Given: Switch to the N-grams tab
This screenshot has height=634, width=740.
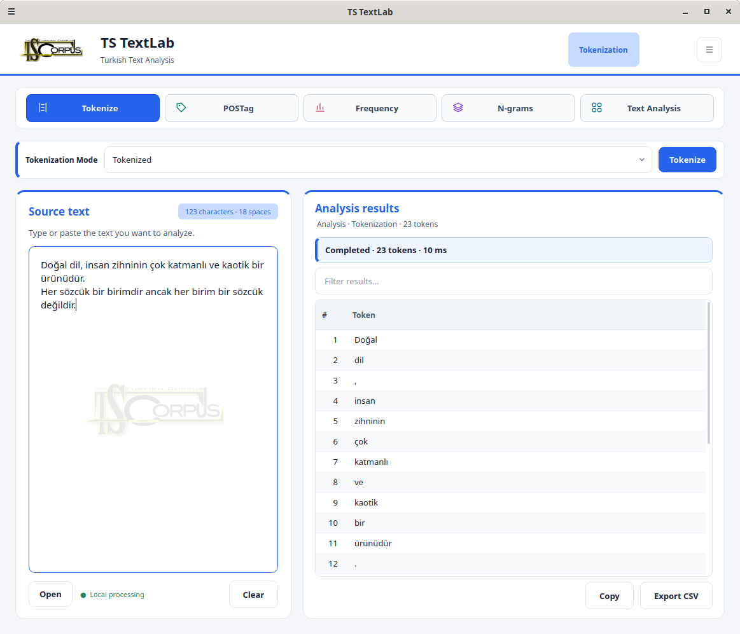Looking at the screenshot, I should point(508,108).
